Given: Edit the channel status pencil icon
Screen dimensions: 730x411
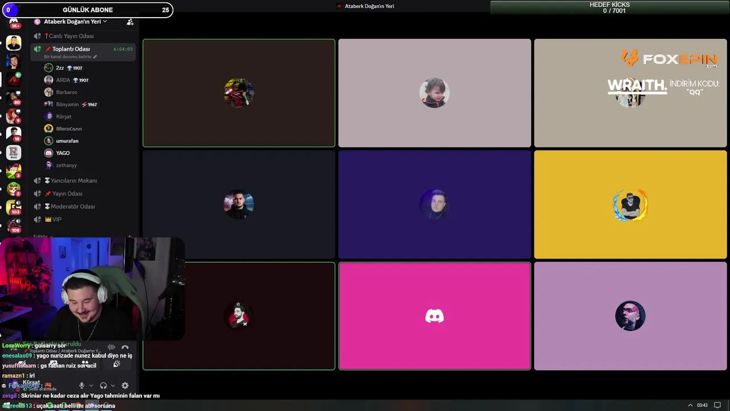Looking at the screenshot, I should click(95, 57).
